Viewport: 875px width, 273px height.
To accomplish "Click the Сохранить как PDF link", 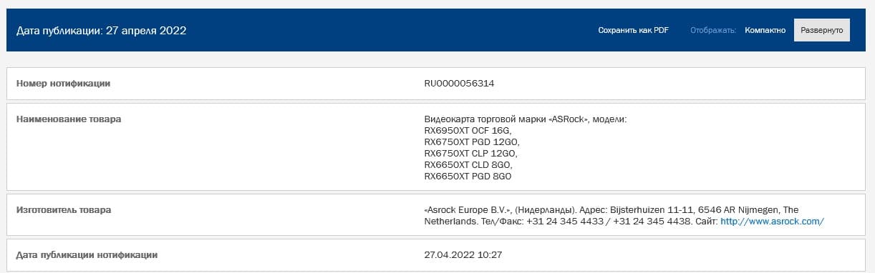I will click(x=633, y=31).
